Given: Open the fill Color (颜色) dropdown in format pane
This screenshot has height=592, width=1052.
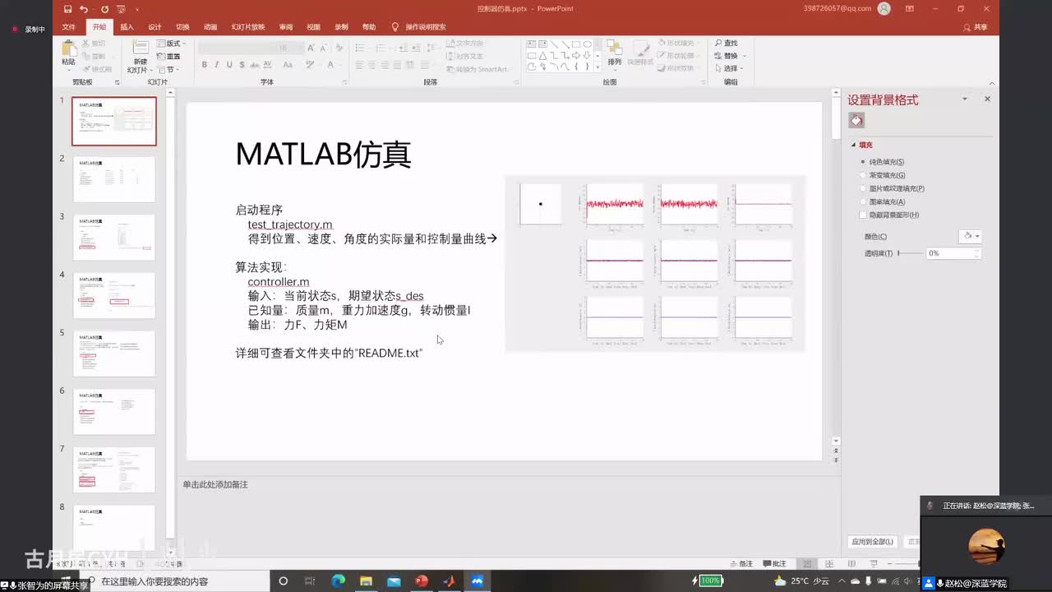Looking at the screenshot, I should tap(970, 237).
